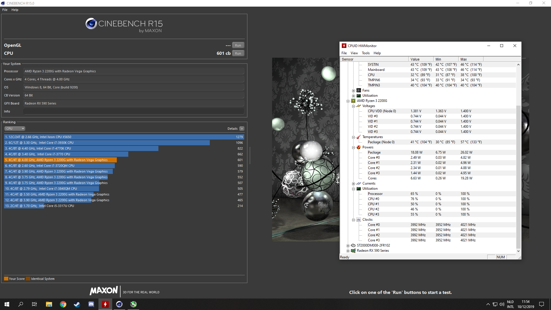The width and height of the screenshot is (551, 310).
Task: Open Steam from the taskbar
Action: point(77,304)
